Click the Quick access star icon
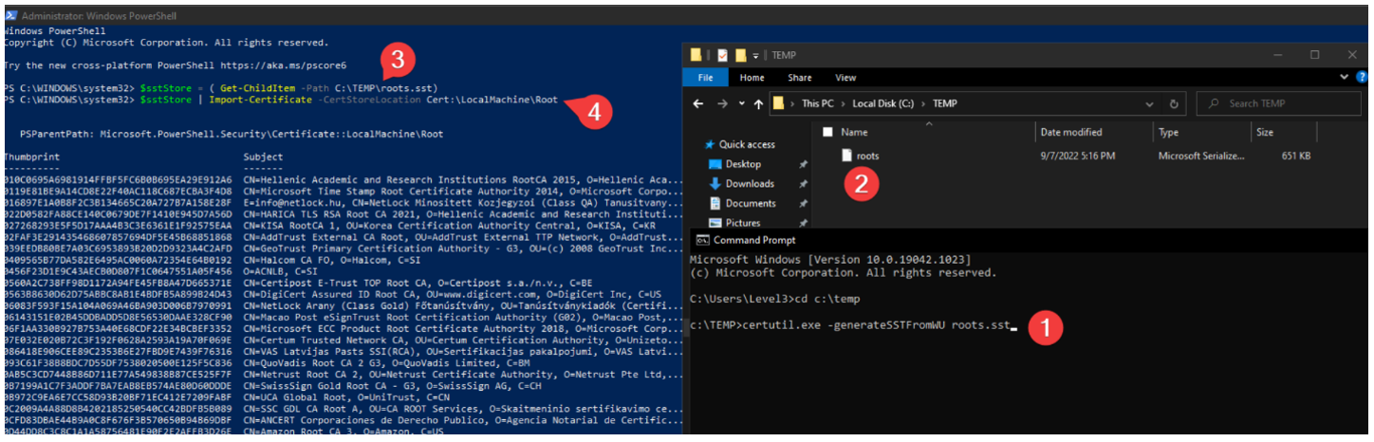Viewport: 1374px width, 442px height. [709, 144]
